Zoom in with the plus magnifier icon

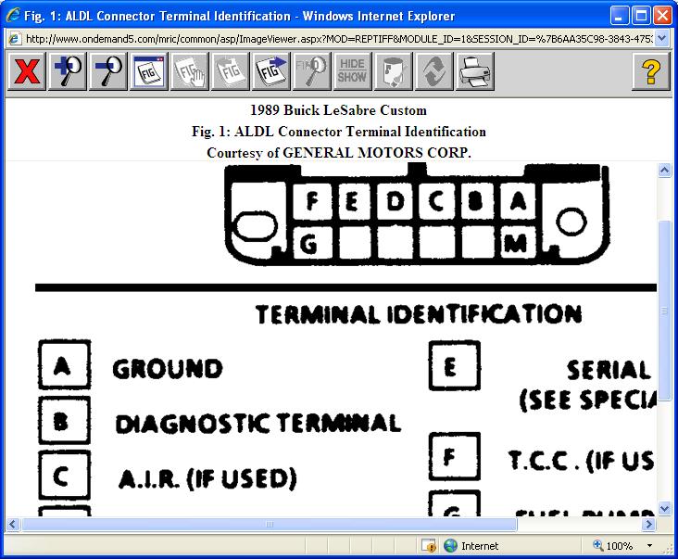68,71
